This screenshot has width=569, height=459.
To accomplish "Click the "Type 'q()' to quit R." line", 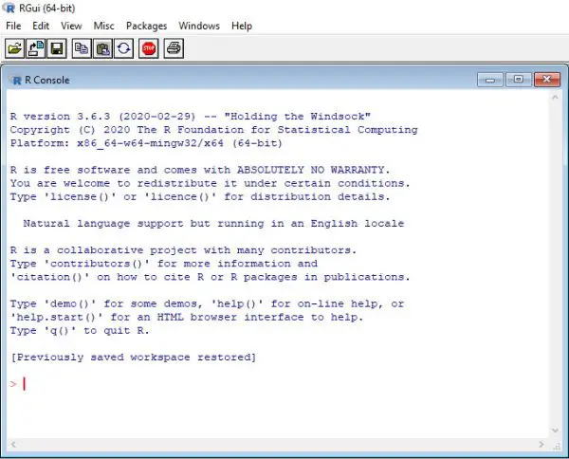I will [x=80, y=331].
